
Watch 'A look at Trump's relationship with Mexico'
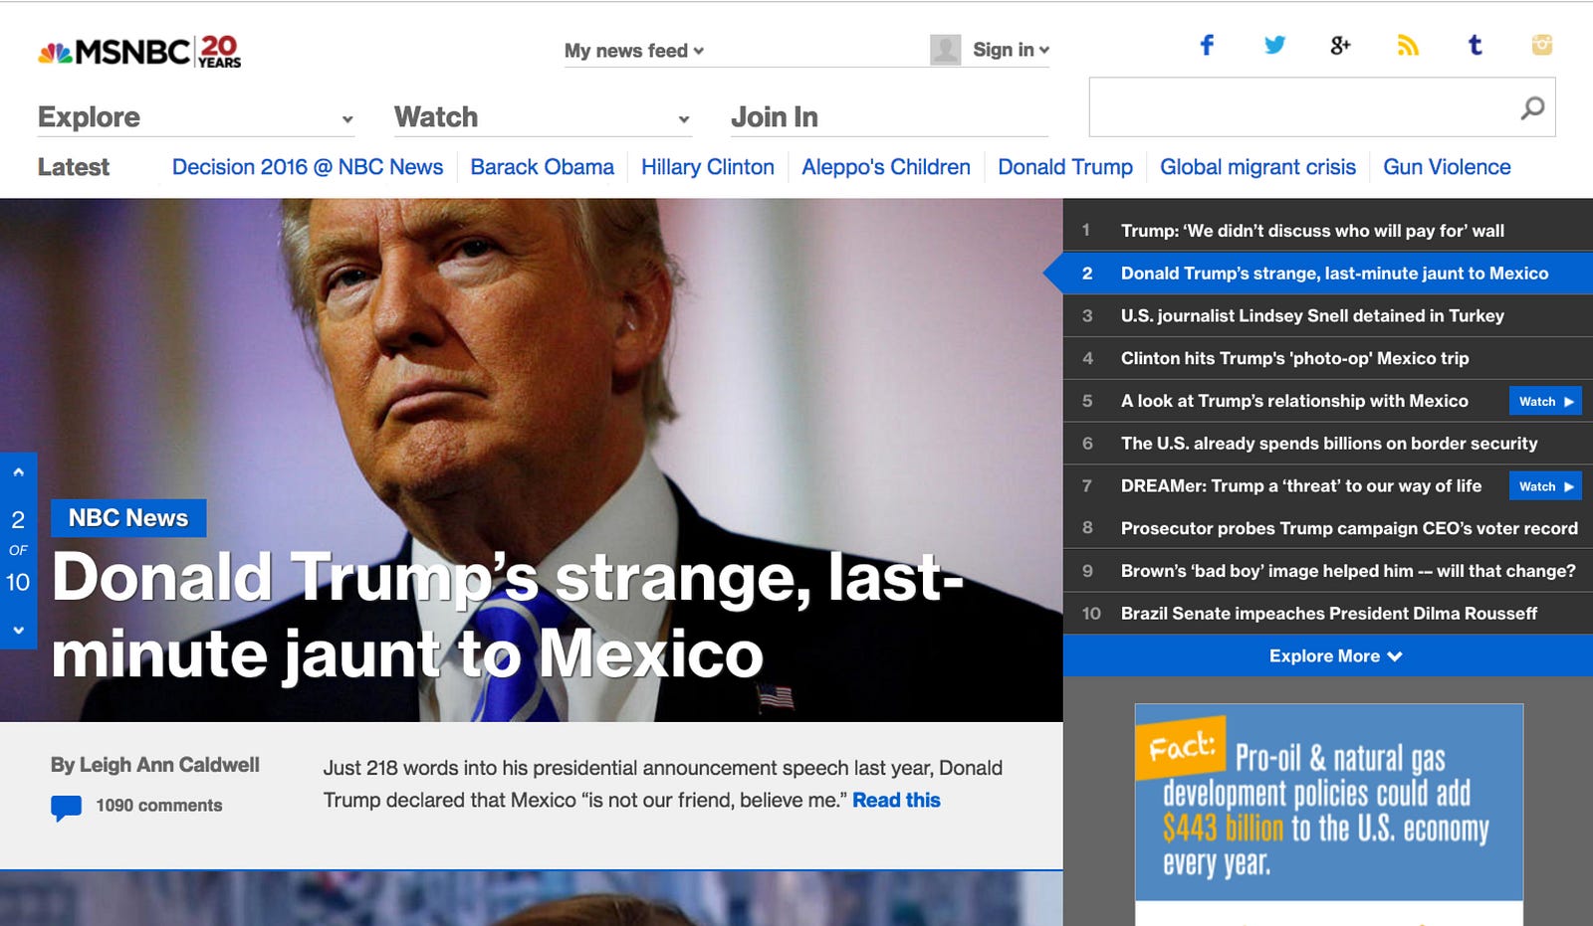click(1545, 401)
